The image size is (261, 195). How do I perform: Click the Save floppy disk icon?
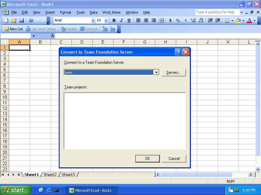click(21, 20)
